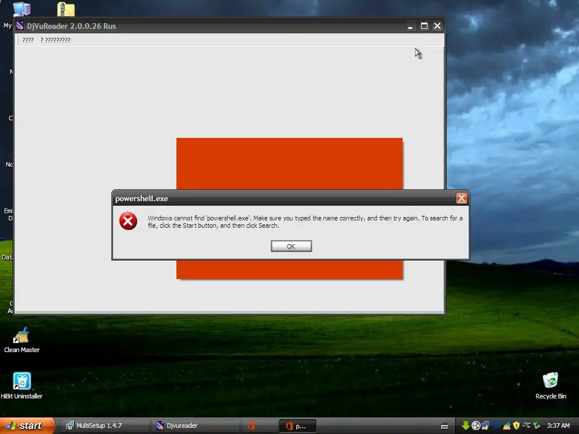The width and height of the screenshot is (579, 434).
Task: Click the Office icon-only taskbar button
Action: point(259,426)
